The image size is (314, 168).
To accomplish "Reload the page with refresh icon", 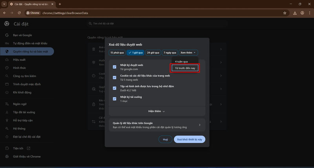I will pos(19,13).
